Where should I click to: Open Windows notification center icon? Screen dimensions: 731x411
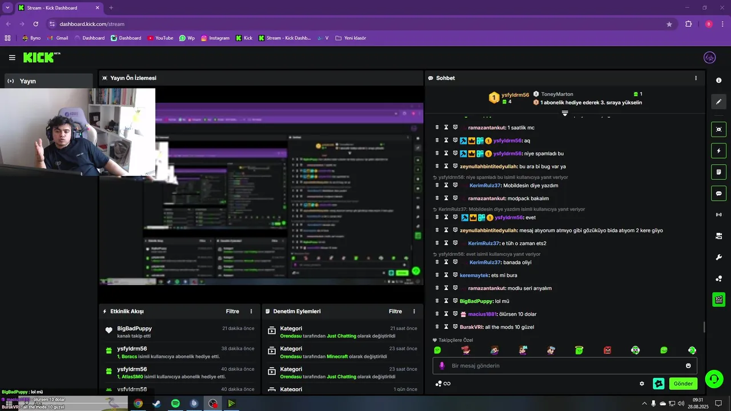coord(718,404)
